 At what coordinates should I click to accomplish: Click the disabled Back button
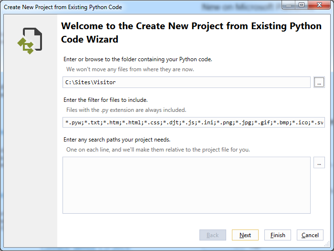(213, 235)
